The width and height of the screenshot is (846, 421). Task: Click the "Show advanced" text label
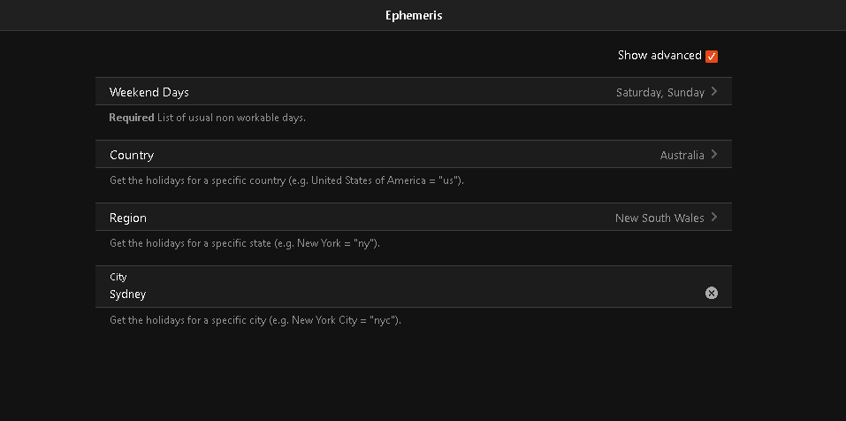[659, 56]
